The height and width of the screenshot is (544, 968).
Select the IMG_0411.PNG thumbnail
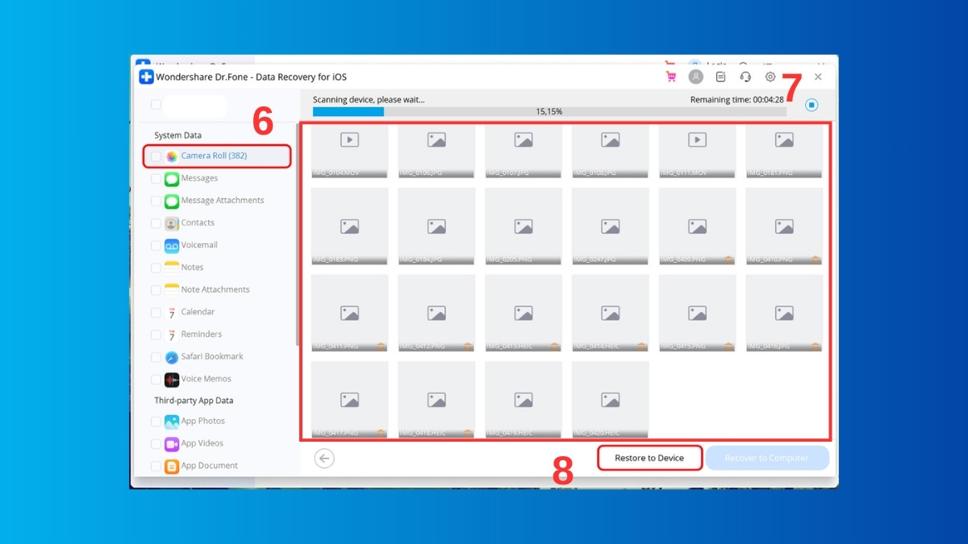(349, 314)
